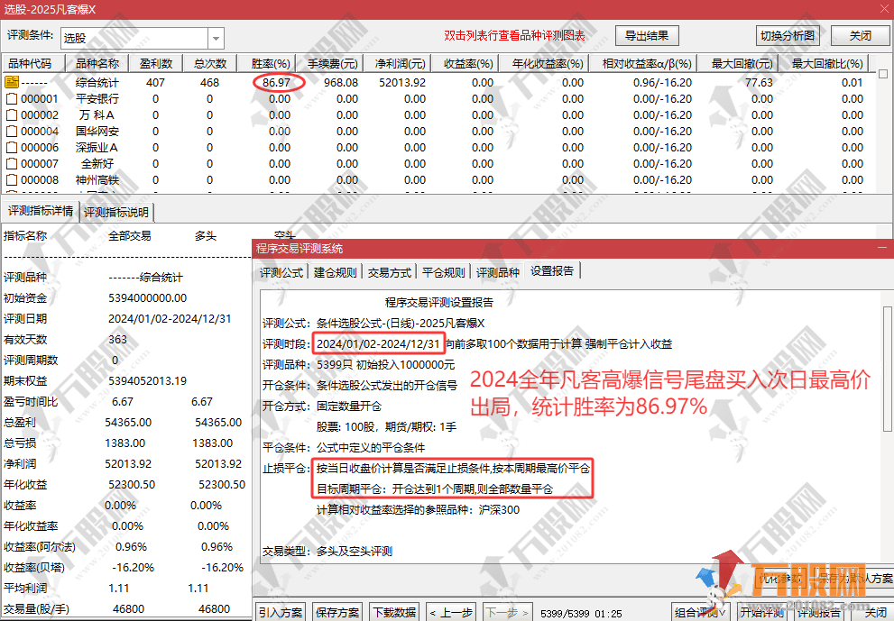Click the 保存方案 button
Image resolution: width=894 pixels, height=621 pixels.
[336, 612]
